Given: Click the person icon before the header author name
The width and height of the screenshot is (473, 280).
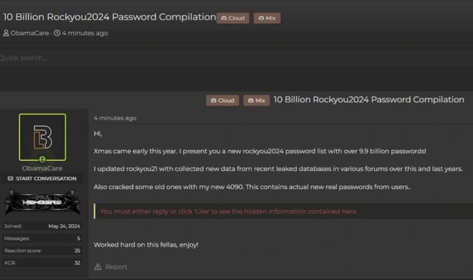Looking at the screenshot, I should 6,33.
